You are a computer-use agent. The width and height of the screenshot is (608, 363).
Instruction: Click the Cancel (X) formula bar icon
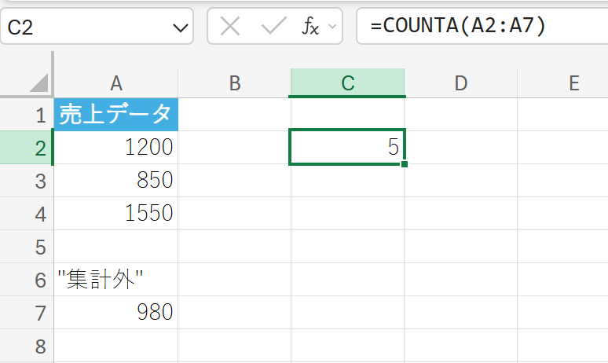230,27
